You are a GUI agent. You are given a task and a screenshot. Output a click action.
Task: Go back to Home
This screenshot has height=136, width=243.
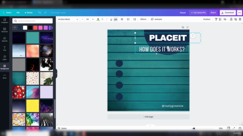point(7,12)
